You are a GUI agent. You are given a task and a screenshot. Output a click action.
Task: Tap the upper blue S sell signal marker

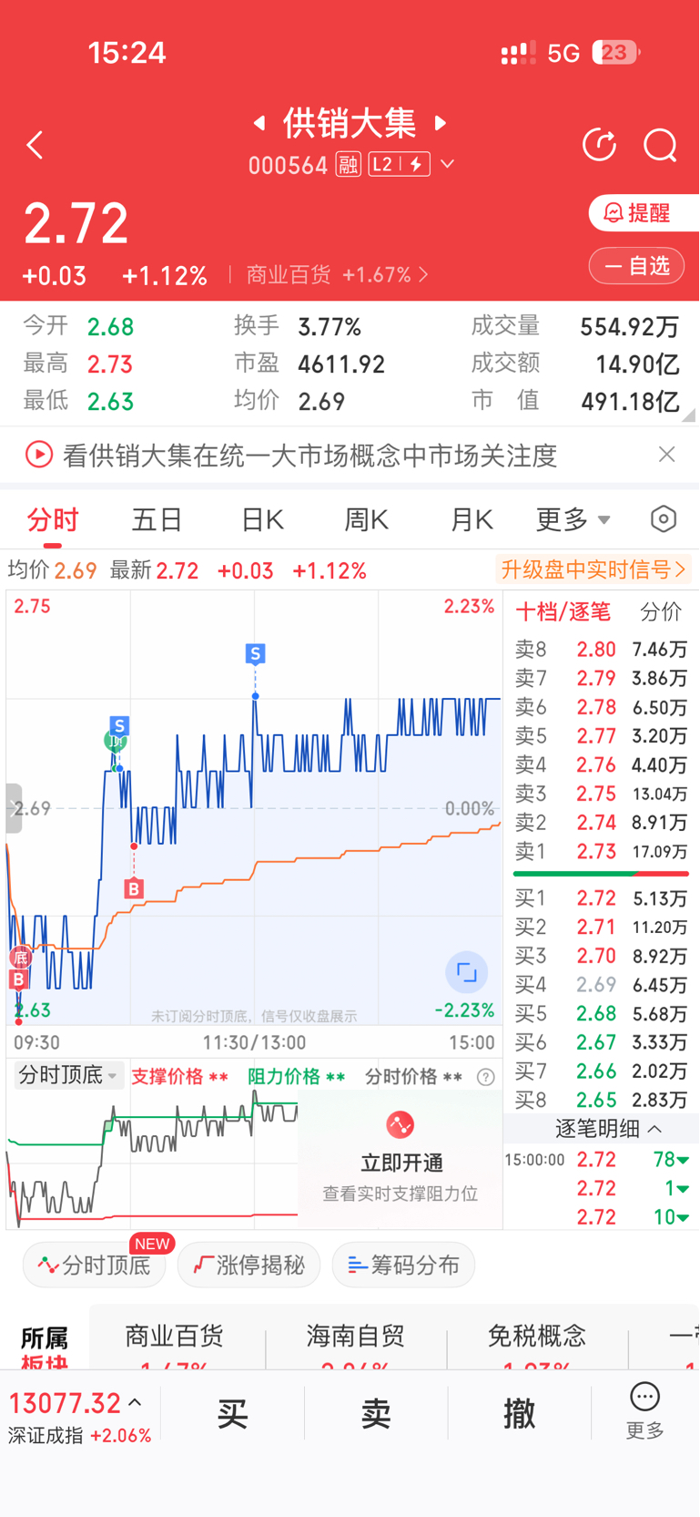[255, 653]
